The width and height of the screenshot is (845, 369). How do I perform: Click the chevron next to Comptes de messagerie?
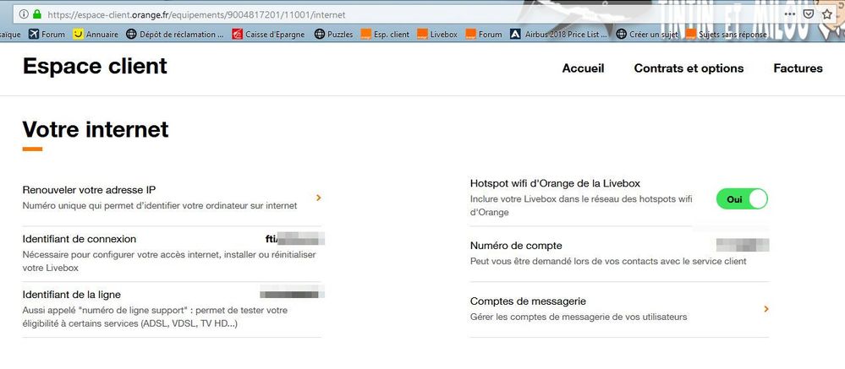point(766,309)
